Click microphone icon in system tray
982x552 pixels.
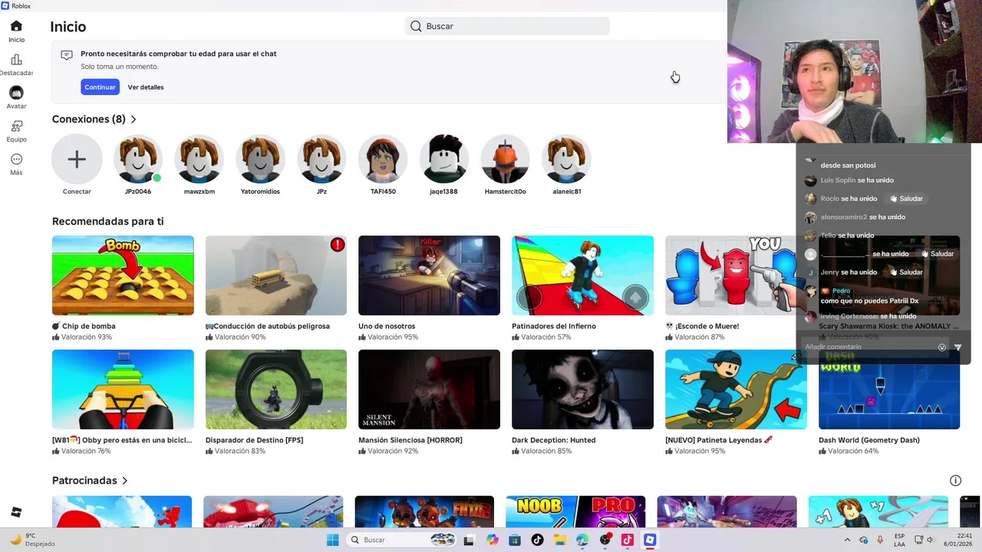point(879,540)
